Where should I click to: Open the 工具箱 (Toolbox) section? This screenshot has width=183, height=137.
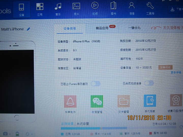tap(150, 8)
